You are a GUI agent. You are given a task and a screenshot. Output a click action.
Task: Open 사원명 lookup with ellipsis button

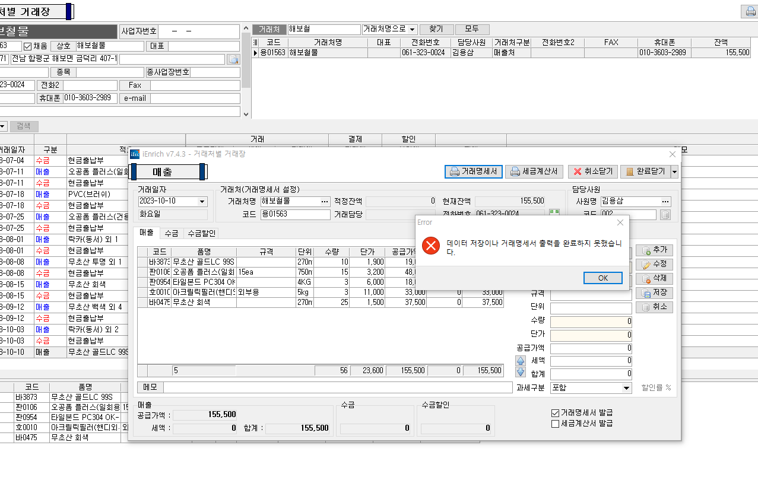(x=665, y=201)
